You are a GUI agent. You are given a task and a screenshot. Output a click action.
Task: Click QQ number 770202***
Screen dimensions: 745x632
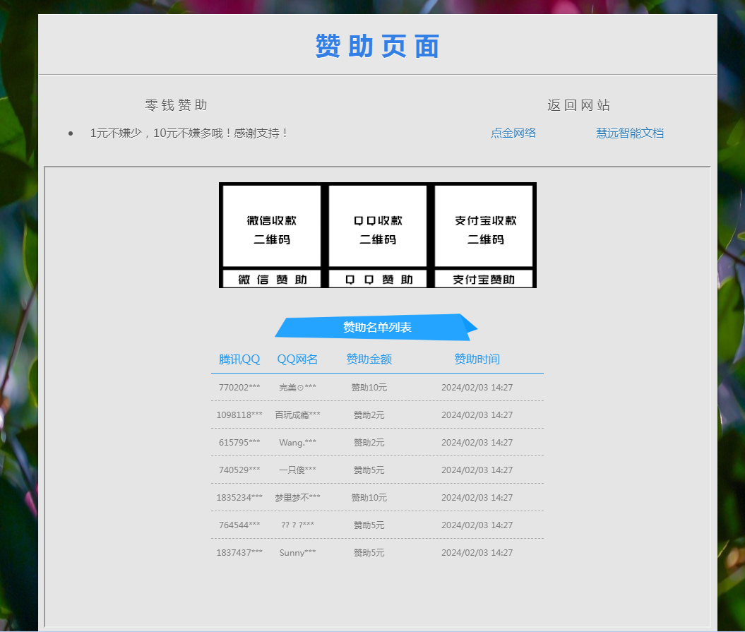(x=239, y=387)
